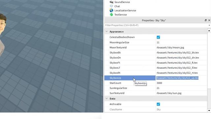211x119 pixels.
Task: Close the Properties panel
Action: point(209,20)
